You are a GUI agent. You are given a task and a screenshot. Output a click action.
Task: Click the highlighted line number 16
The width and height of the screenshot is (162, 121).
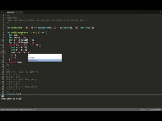click(3, 52)
